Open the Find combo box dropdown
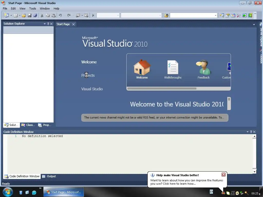The width and height of the screenshot is (263, 197). [x=215, y=15]
